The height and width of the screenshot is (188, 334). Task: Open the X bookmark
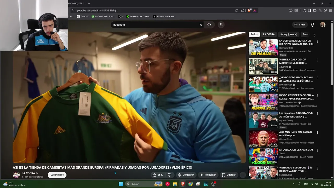tap(121, 16)
